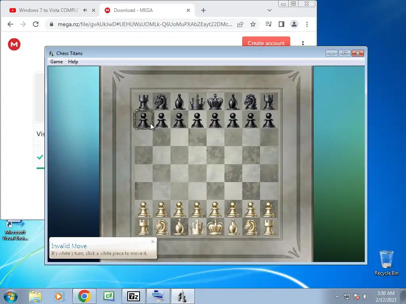
Task: Open the C# application on the taskbar
Action: point(109,296)
